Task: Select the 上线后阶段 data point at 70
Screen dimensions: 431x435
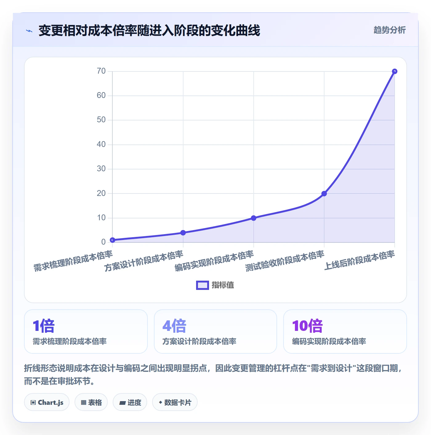Action: click(x=395, y=71)
